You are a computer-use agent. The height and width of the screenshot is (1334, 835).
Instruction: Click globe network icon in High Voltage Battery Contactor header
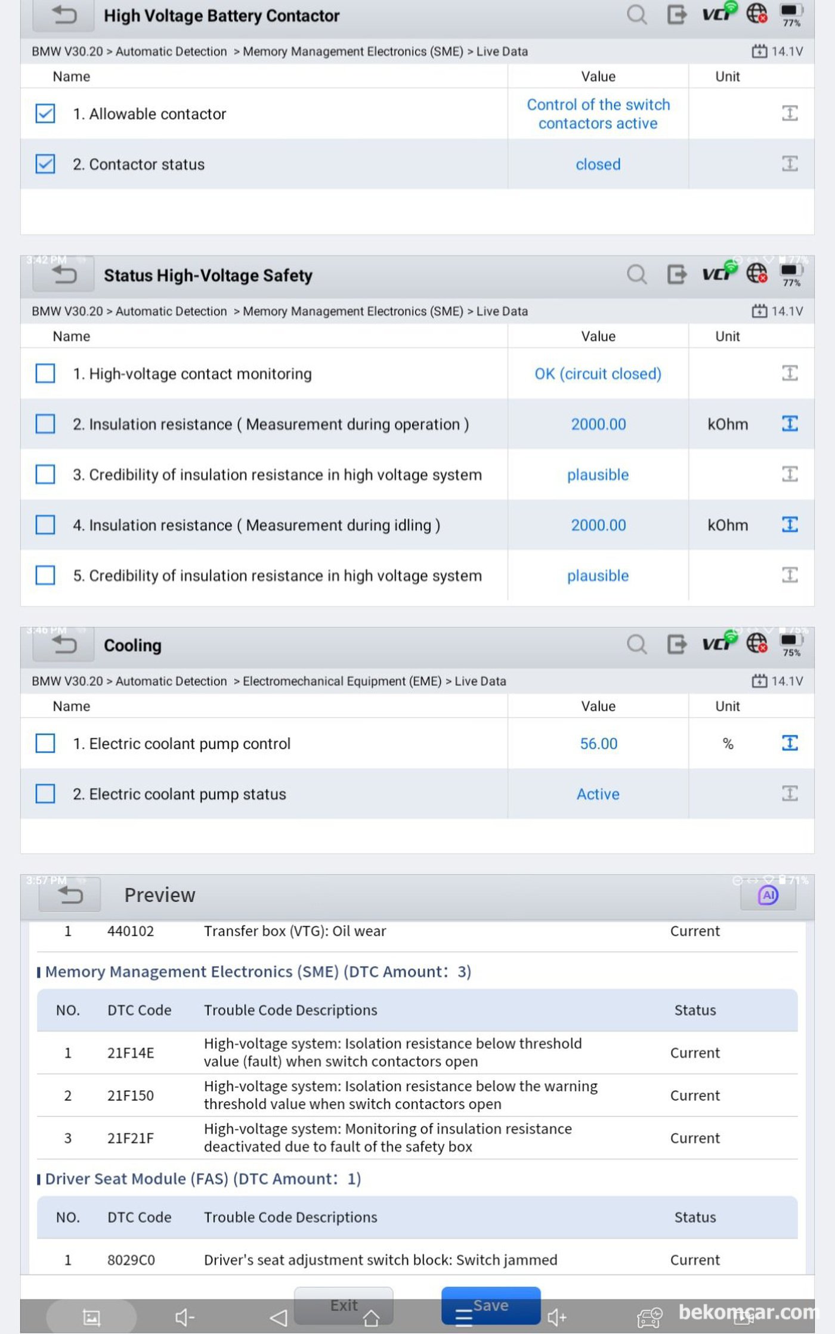[x=757, y=14]
